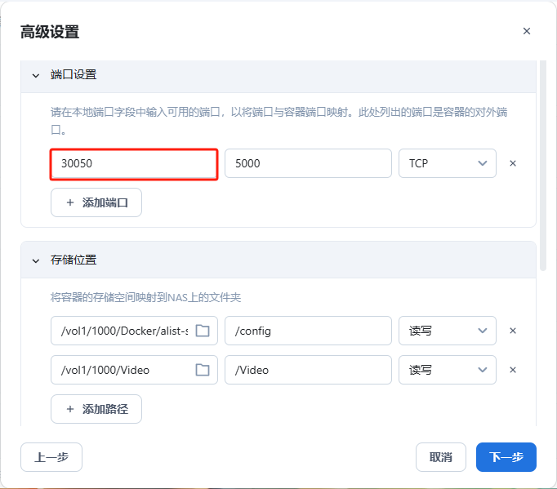Open the TCP protocol dropdown
557x489 pixels.
[x=448, y=163]
